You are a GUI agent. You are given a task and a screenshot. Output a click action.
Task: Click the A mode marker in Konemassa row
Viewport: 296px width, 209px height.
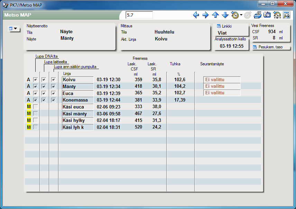coord(28,100)
